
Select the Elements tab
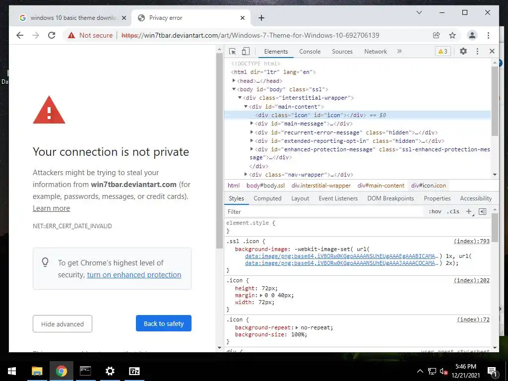[x=276, y=52]
